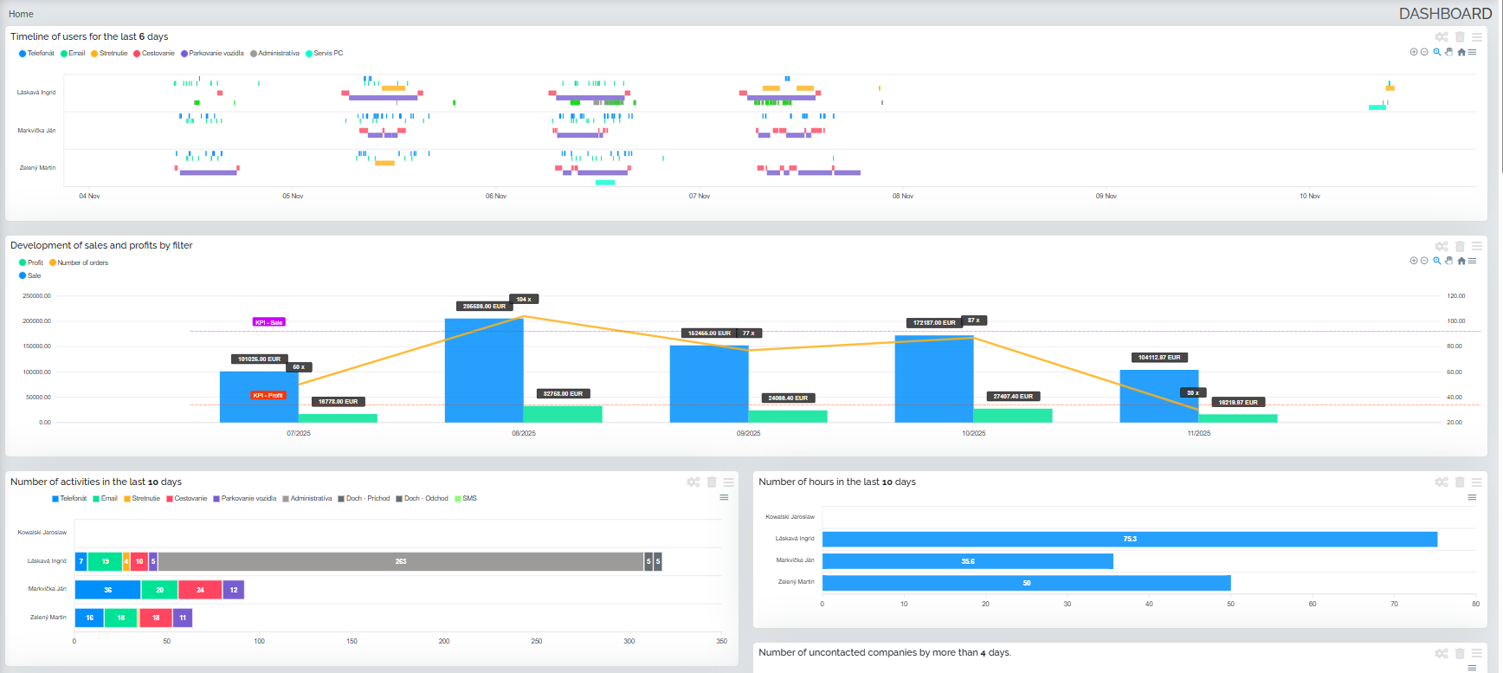The width and height of the screenshot is (1503, 673).
Task: Delete the Timeline of users widget via trash icon
Action: point(1460,37)
